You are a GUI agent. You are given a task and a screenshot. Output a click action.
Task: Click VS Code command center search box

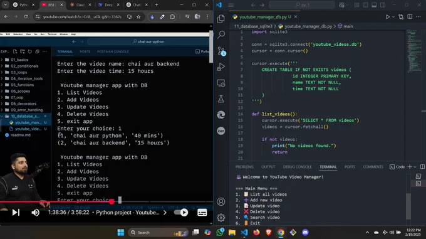coord(302,5)
